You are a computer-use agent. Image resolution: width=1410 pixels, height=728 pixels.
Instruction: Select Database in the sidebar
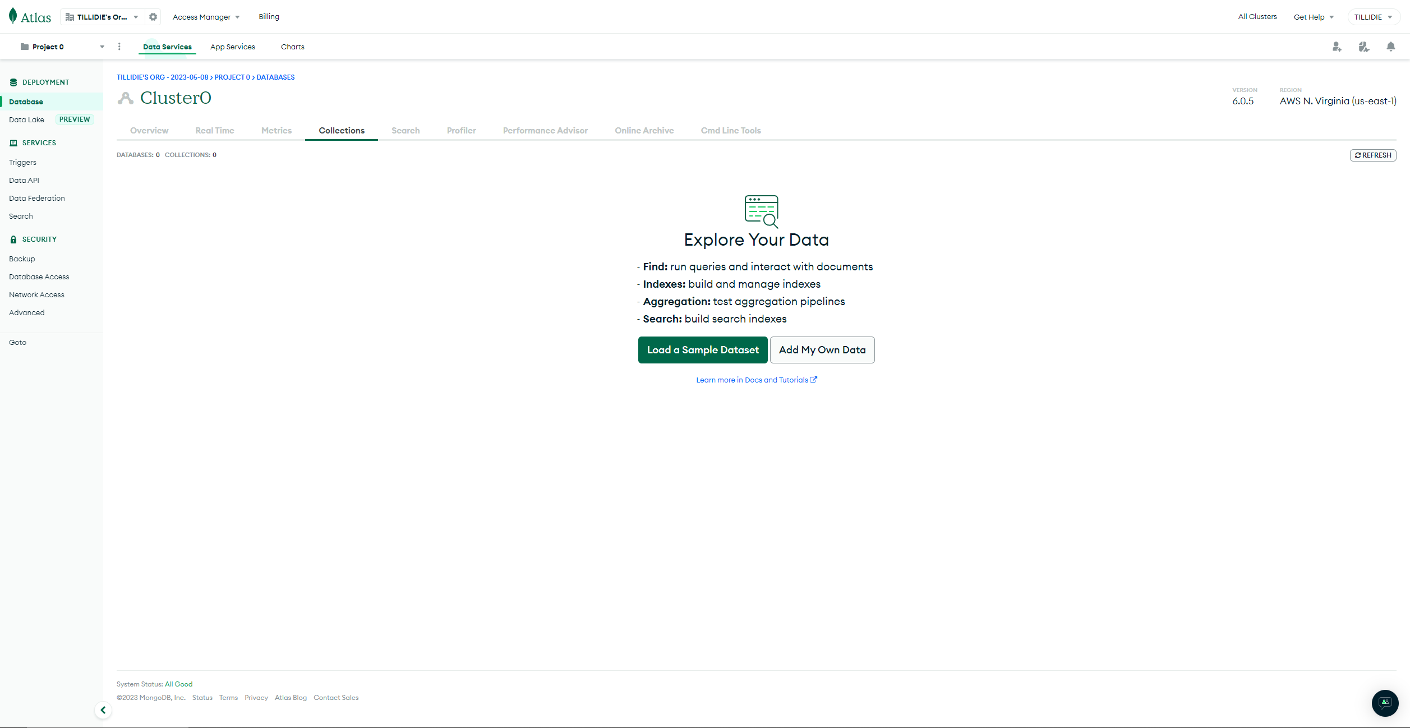coord(52,102)
